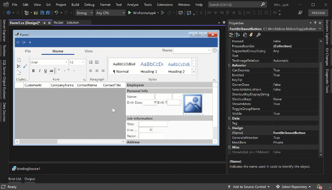This screenshot has height=190, width=332.
Task: Toggle align left in Paragraph group
Action: coord(91,71)
